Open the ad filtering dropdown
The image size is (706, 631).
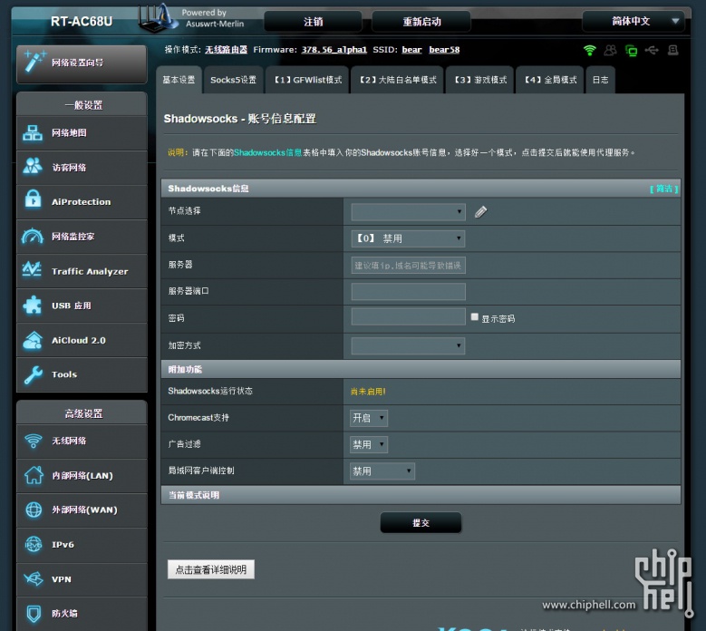369,444
